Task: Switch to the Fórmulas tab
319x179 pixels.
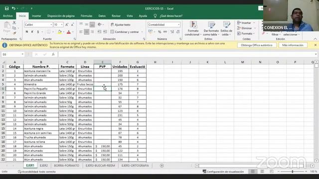Action: click(86, 16)
